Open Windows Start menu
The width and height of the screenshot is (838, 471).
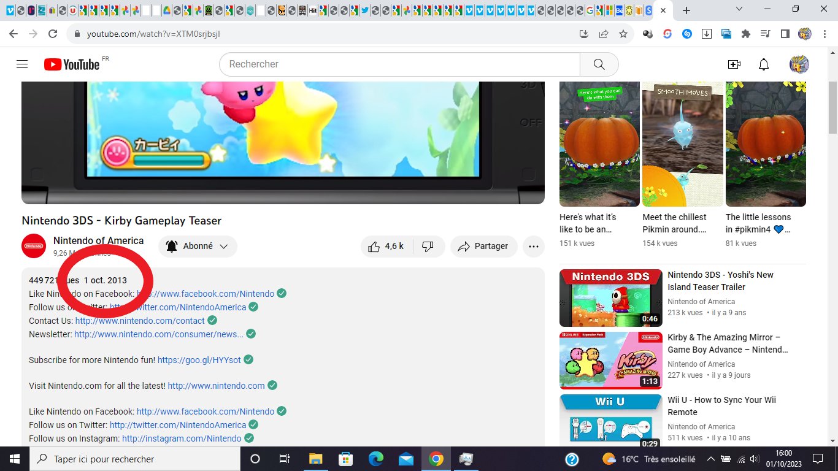[x=15, y=459]
